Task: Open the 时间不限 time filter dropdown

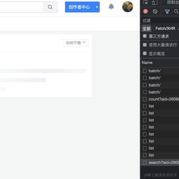Action: (x=75, y=43)
